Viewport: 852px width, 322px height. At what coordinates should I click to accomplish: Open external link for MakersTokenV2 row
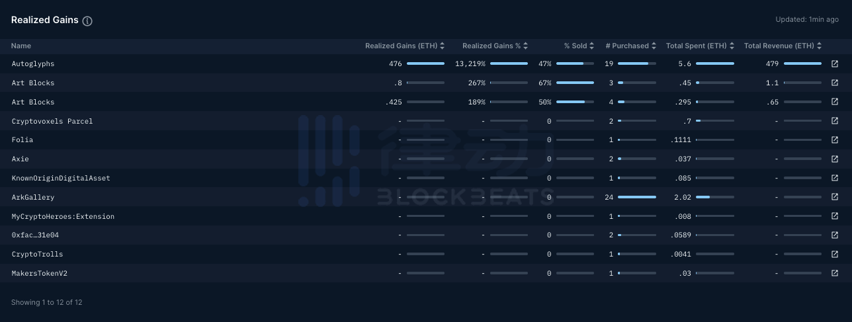(x=835, y=273)
